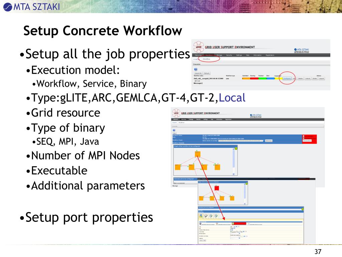The height and width of the screenshot is (257, 342).
Task: Click the MTA SZTAKI logo in the slide header
Action: tap(31, 7)
